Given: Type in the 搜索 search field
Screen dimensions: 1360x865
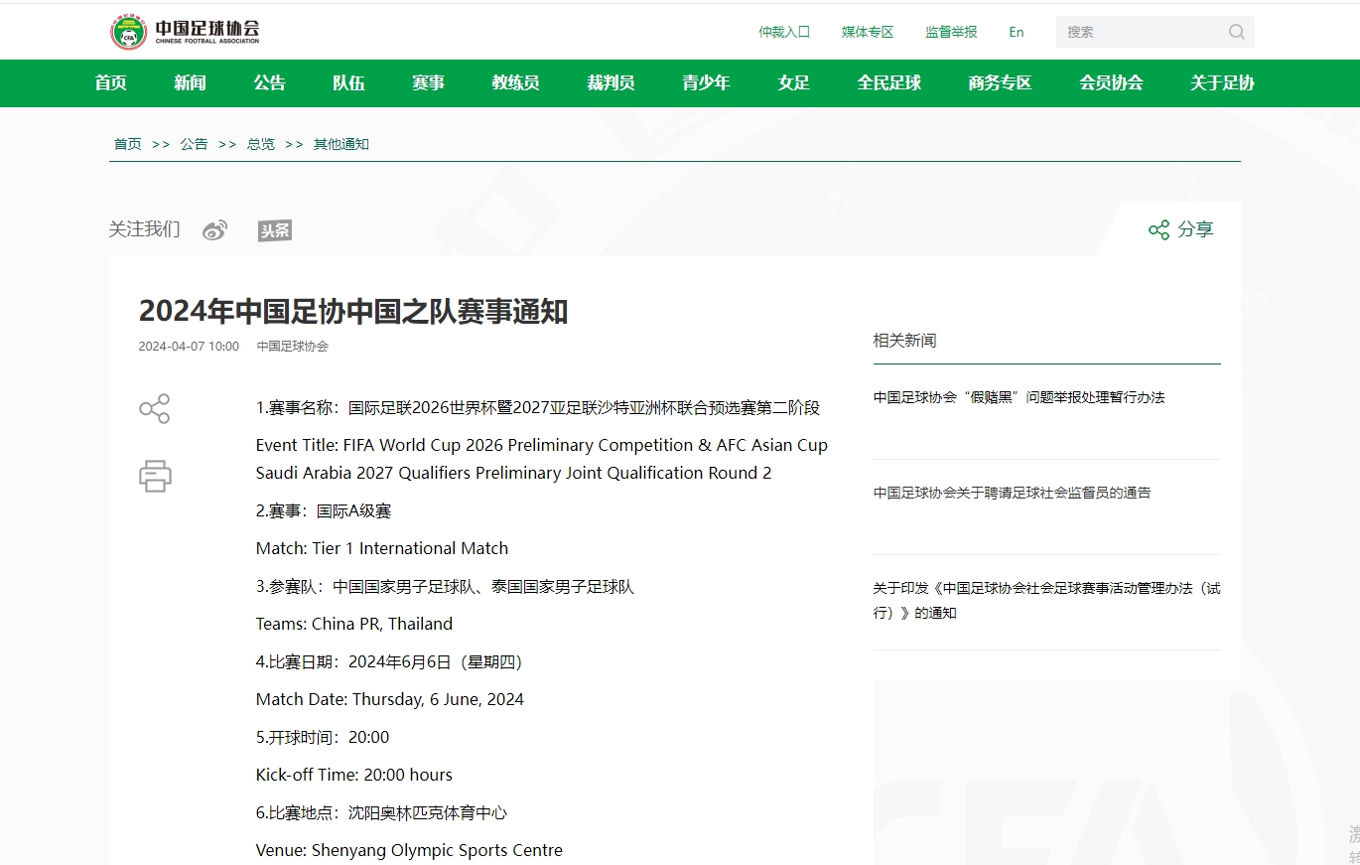Looking at the screenshot, I should pyautogui.click(x=1142, y=32).
